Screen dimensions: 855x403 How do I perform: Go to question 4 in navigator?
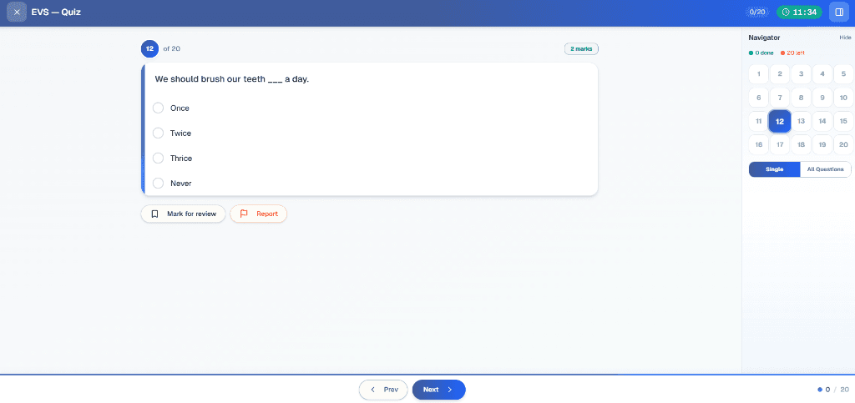pyautogui.click(x=822, y=74)
